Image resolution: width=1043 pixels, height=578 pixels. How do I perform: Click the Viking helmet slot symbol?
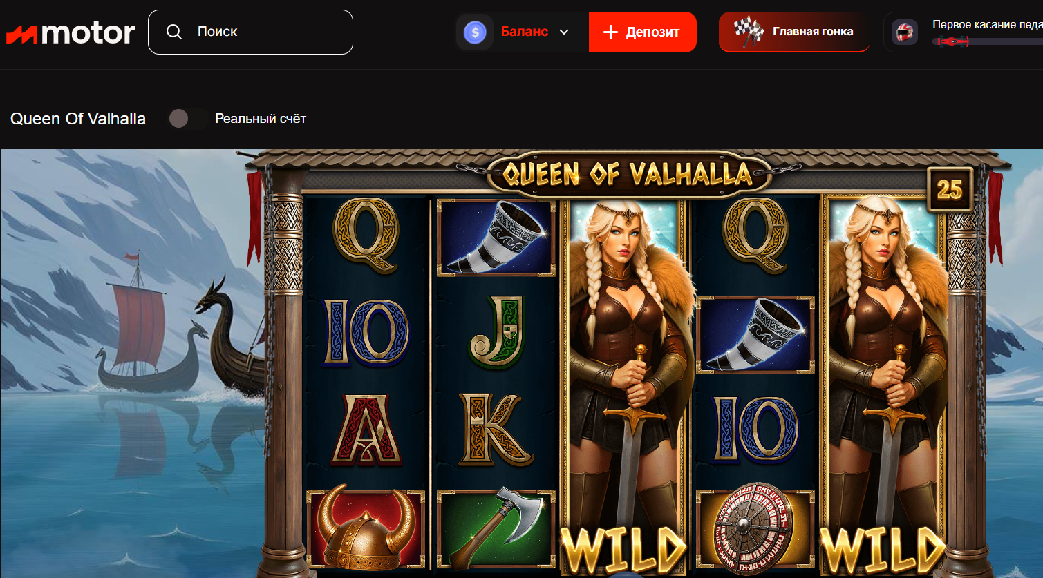(366, 527)
